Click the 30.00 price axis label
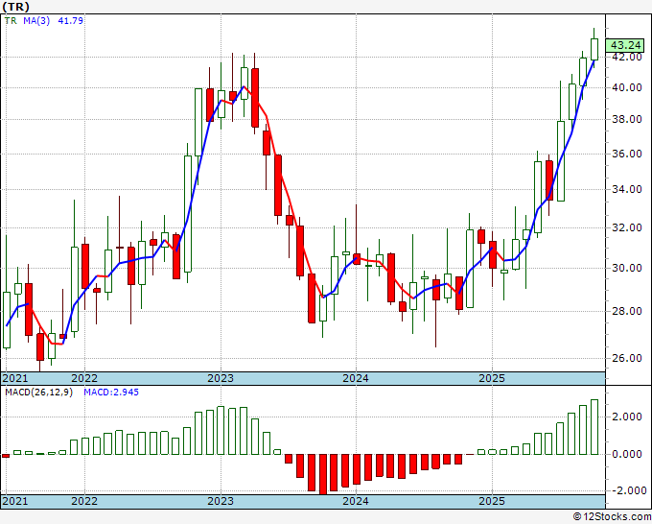This screenshot has width=652, height=524. (x=627, y=268)
